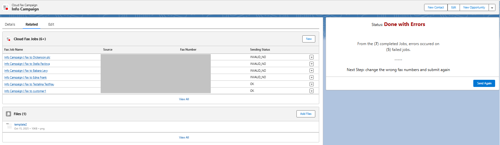
Task: Click the New Contact button
Action: click(x=436, y=7)
